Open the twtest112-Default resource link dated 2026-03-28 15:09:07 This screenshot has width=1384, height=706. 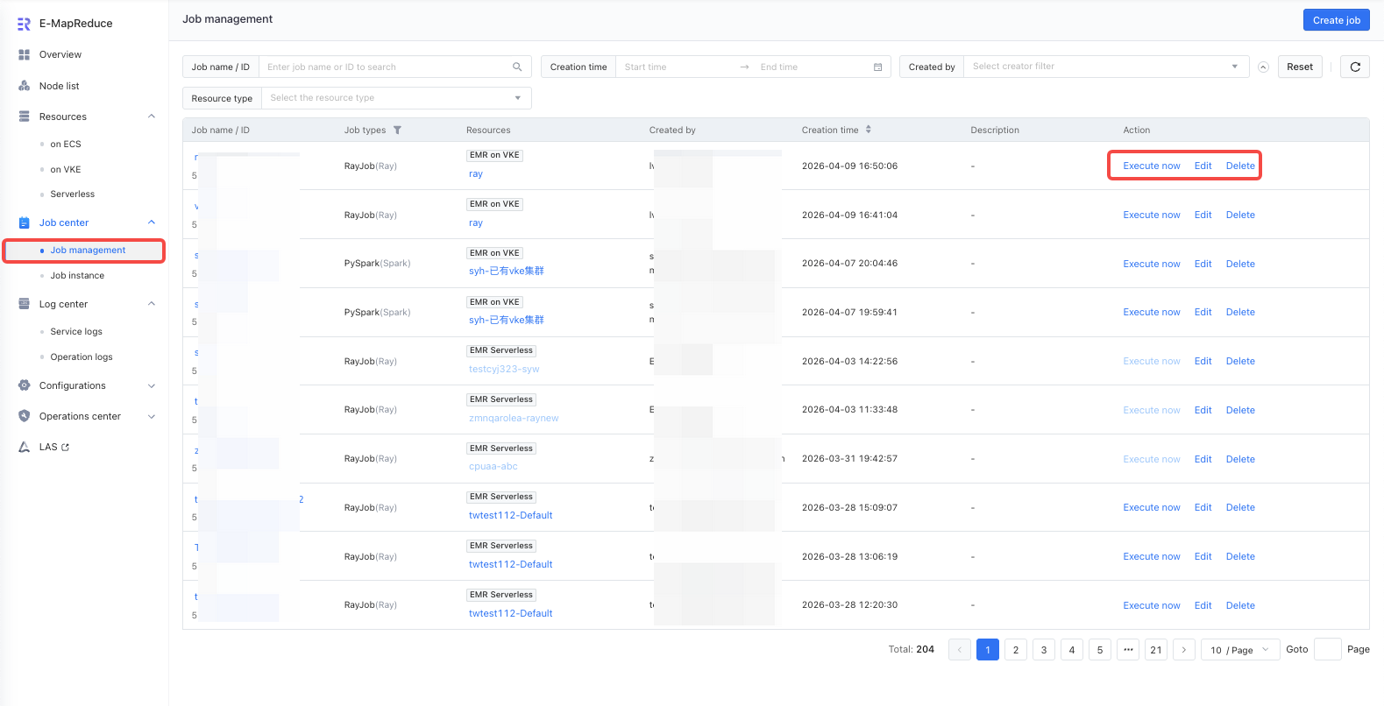pos(511,515)
